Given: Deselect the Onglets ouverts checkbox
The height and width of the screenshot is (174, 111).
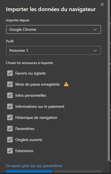Looking at the screenshot, I should 10,140.
